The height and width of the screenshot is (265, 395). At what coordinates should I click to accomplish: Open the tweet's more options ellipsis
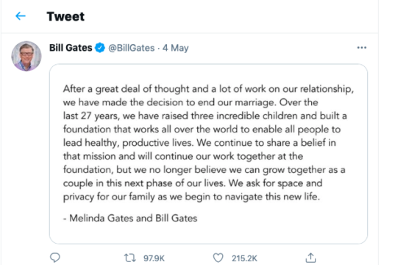(361, 48)
